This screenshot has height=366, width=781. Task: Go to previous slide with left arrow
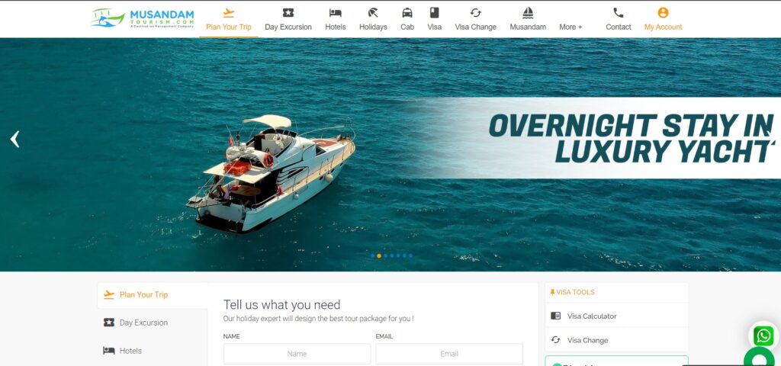[14, 139]
